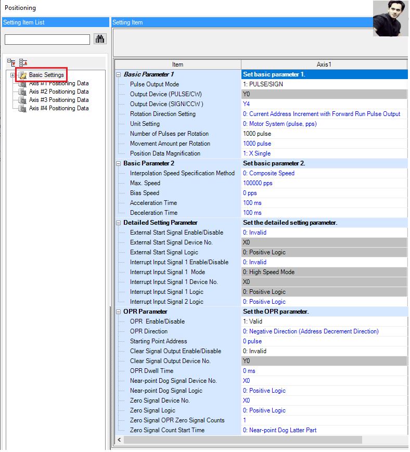Select Axis #1 Positioning Data item
This screenshot has height=452, width=410.
(58, 84)
